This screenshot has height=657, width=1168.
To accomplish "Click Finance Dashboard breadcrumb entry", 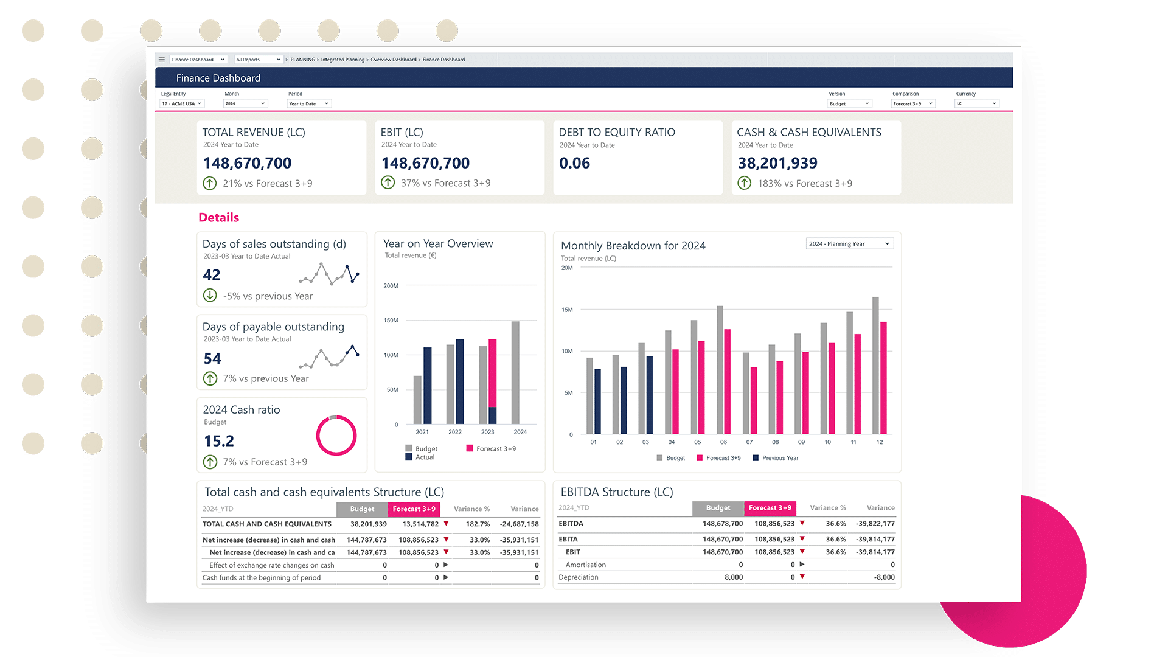I will pos(443,60).
